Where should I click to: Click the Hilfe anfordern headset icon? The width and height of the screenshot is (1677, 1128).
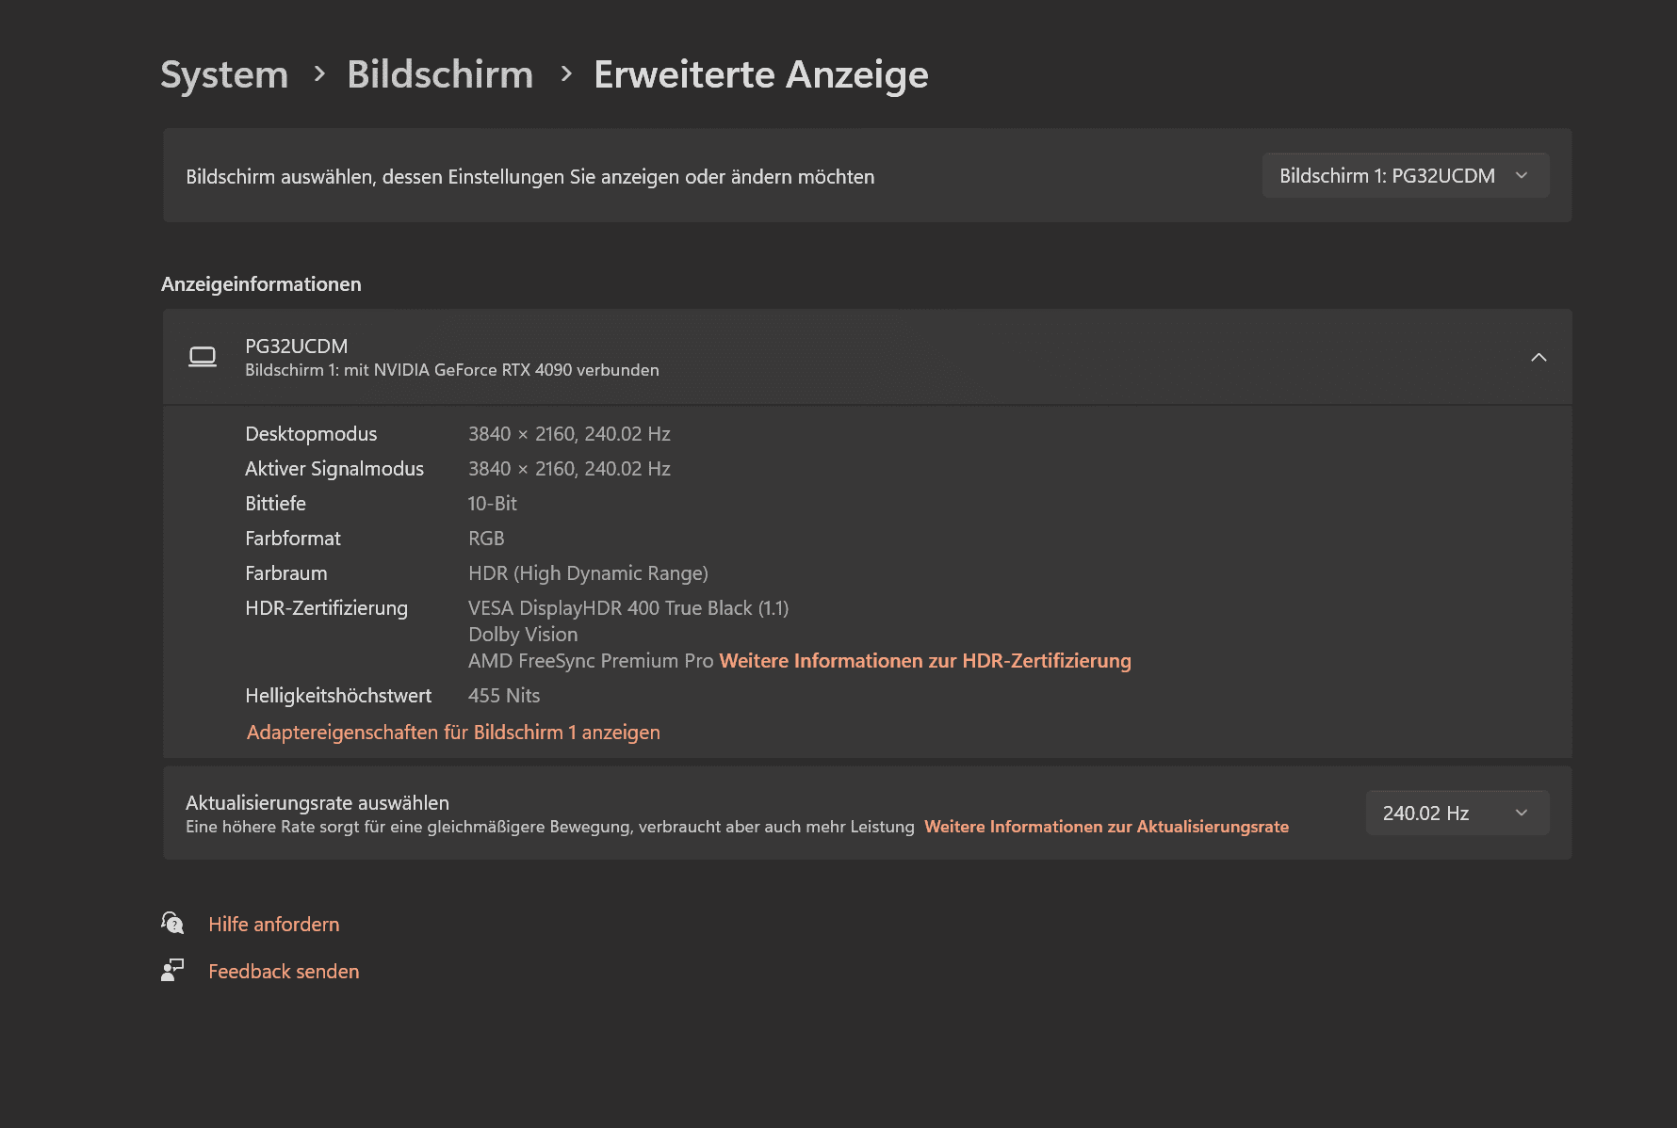coord(172,923)
